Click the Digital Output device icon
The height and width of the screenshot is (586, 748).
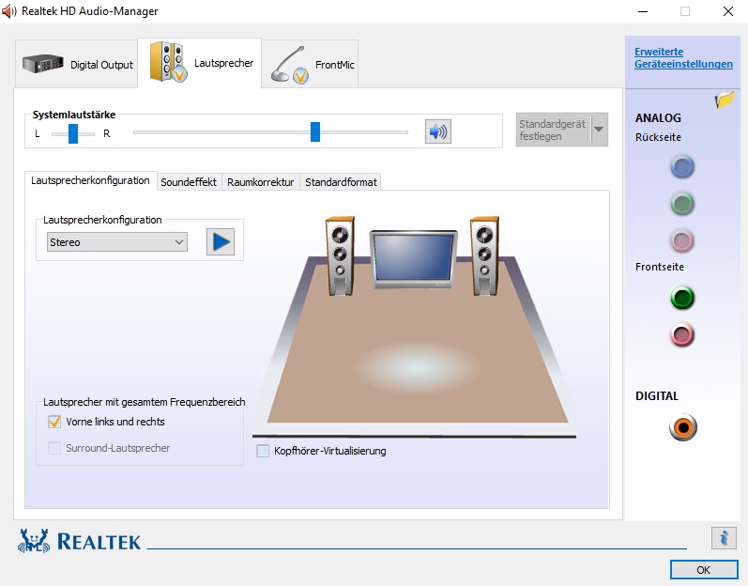click(42, 64)
